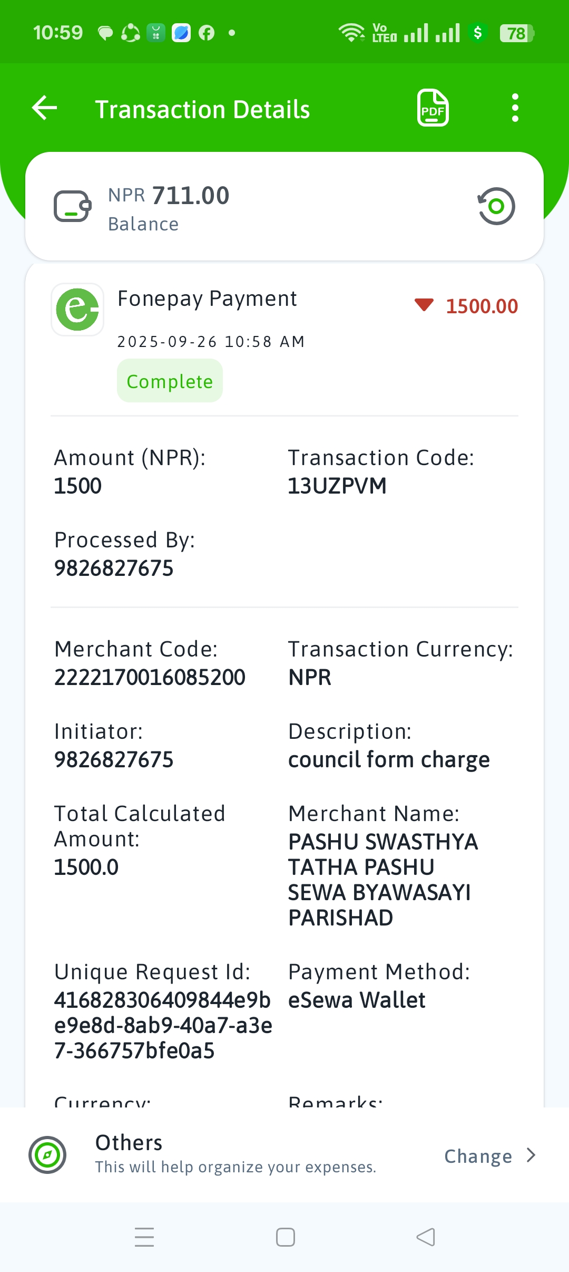
Task: Expand category options with the chevron arrow
Action: tap(531, 1155)
